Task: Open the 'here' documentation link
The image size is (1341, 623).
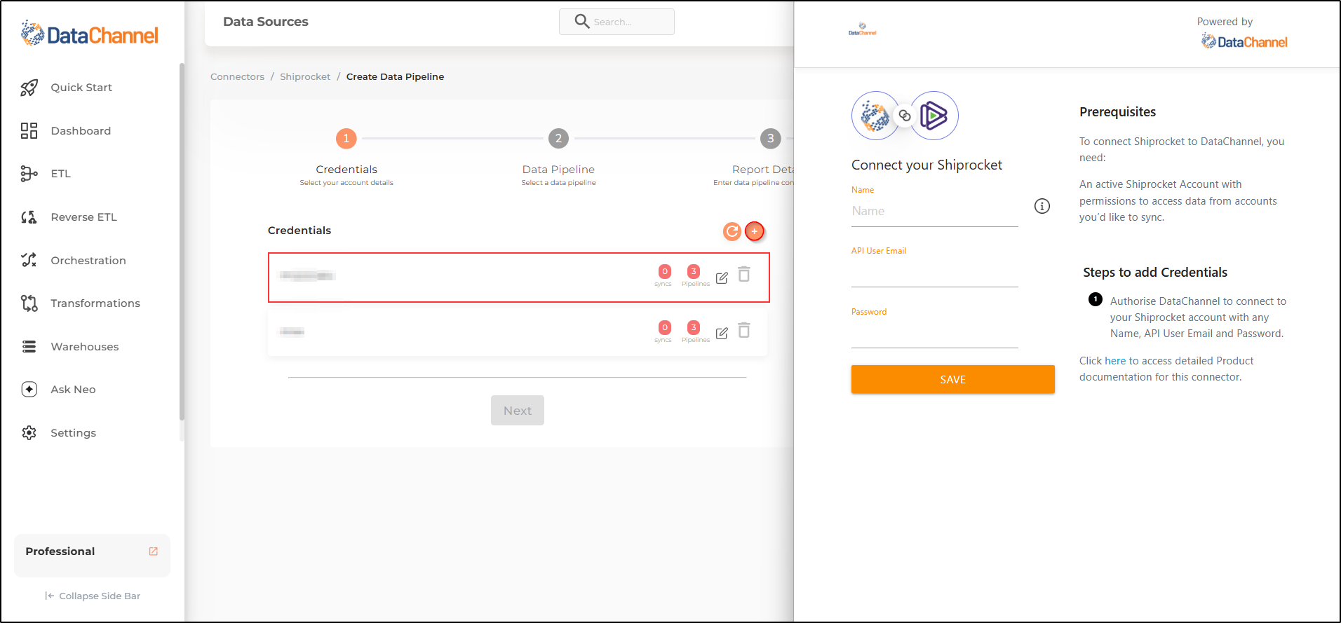Action: coord(1115,361)
